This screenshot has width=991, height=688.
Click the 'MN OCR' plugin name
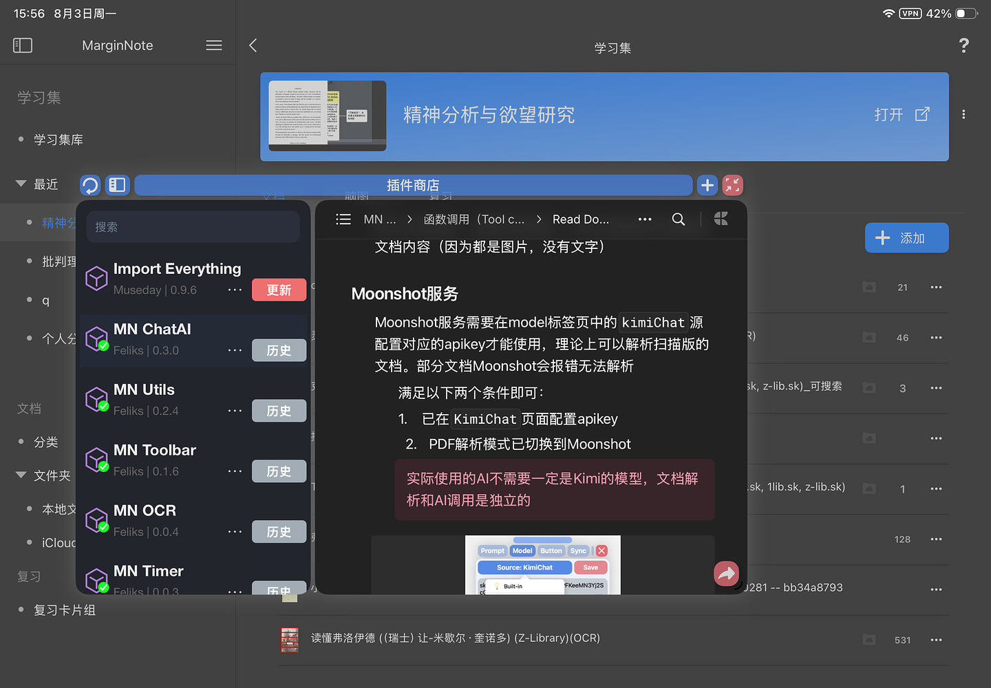coord(145,510)
